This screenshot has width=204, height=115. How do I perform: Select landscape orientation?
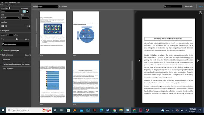27,11
